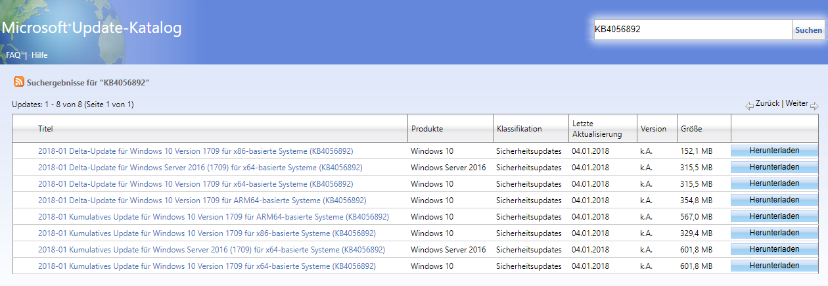Open Delta-Update Windows Server 2016 x64 link
This screenshot has height=286, width=828.
pos(200,168)
